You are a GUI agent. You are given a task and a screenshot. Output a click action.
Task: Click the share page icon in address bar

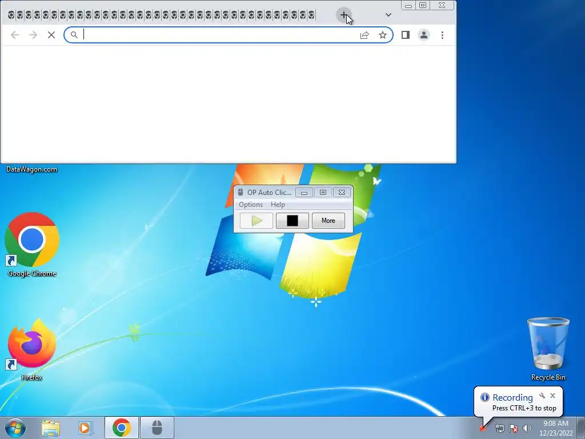(x=364, y=35)
